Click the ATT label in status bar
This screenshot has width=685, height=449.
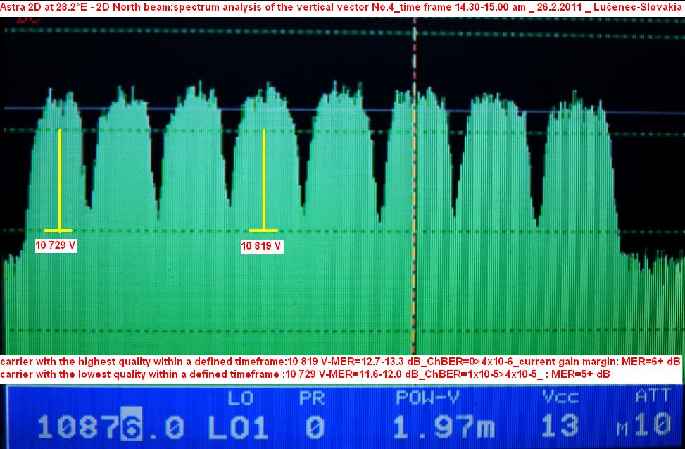click(653, 399)
